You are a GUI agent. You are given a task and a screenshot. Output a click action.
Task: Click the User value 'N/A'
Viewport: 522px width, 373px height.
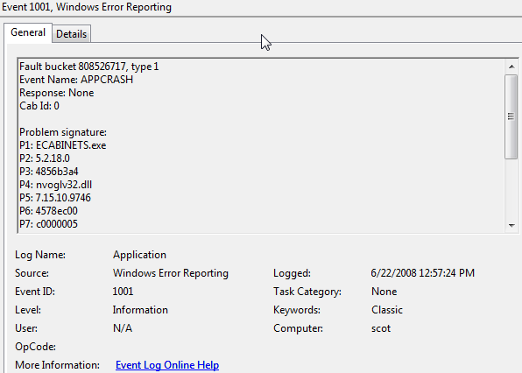point(123,328)
